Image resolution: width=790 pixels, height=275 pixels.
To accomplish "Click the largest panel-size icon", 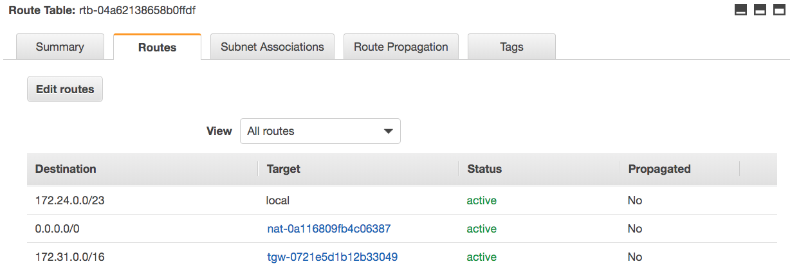I will pos(779,10).
